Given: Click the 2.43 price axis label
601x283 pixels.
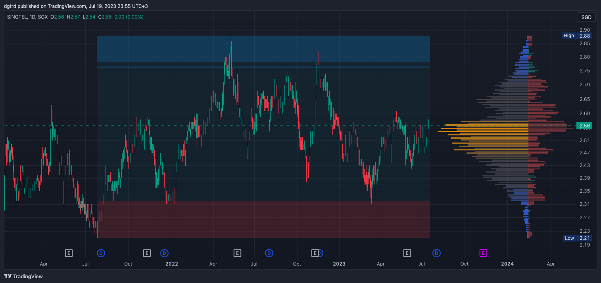Looking at the screenshot, I should 585,165.
